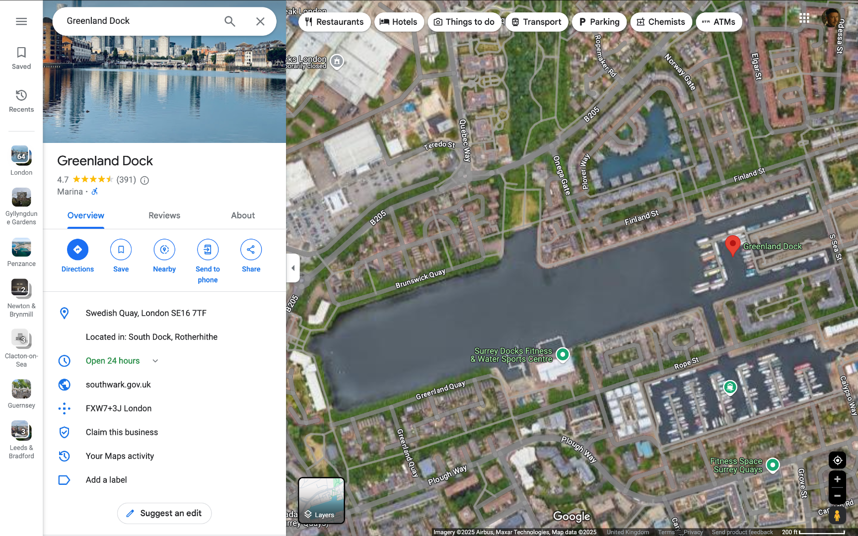Click the search magnifier icon

[229, 21]
